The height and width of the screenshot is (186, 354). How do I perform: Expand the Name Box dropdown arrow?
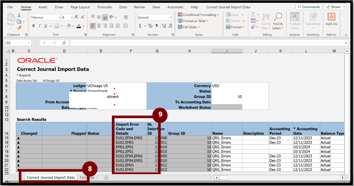pos(29,43)
